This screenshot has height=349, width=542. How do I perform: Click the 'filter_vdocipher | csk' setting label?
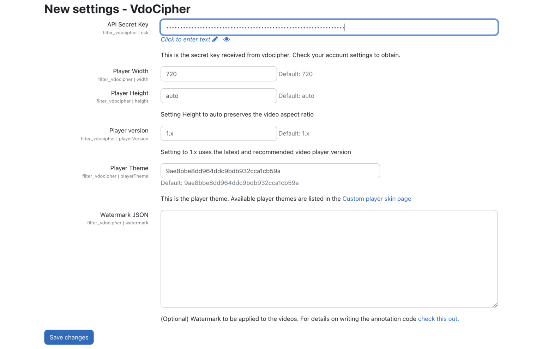(125, 32)
